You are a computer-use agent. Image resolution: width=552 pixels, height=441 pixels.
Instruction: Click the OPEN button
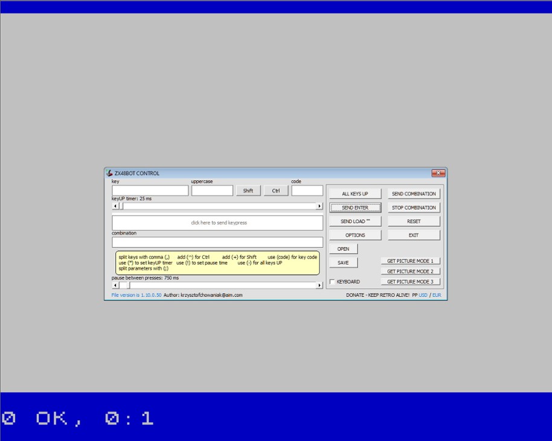click(344, 249)
